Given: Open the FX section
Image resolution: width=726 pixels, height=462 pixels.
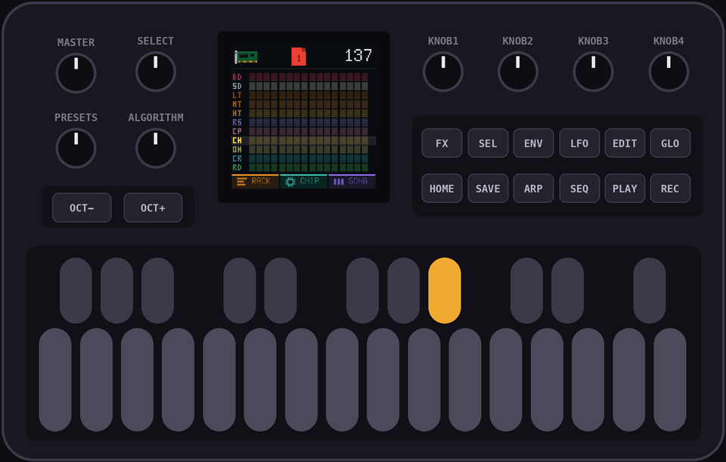Looking at the screenshot, I should pyautogui.click(x=442, y=143).
